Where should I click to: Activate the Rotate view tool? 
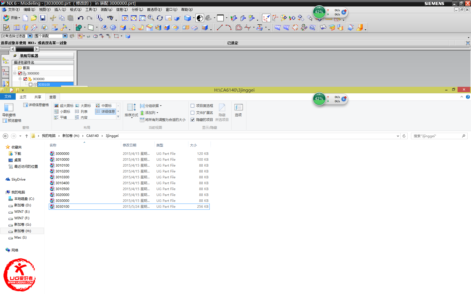pyautogui.click(x=160, y=18)
